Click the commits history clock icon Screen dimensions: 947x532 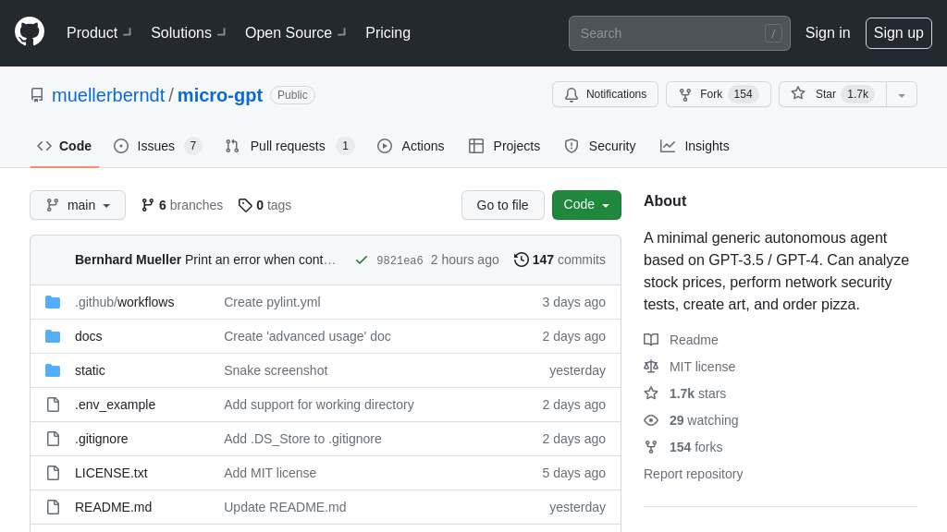click(x=522, y=260)
